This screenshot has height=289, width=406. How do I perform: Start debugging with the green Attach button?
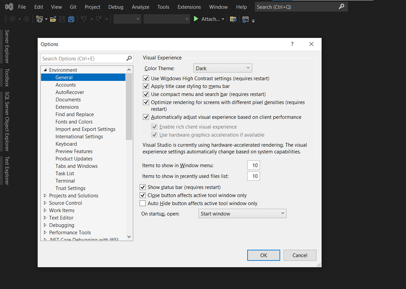(x=207, y=19)
